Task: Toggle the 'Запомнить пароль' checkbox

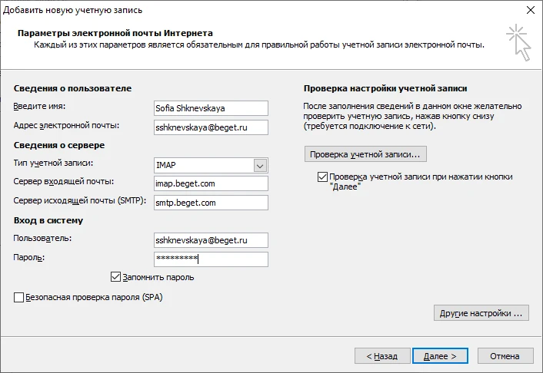Action: (116, 277)
